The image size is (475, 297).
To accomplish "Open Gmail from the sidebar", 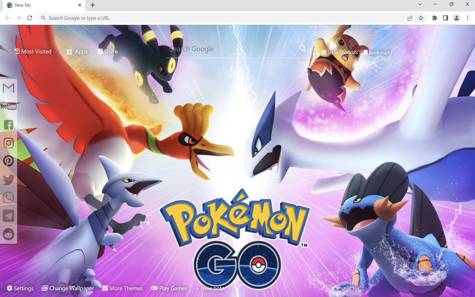I will (x=9, y=88).
